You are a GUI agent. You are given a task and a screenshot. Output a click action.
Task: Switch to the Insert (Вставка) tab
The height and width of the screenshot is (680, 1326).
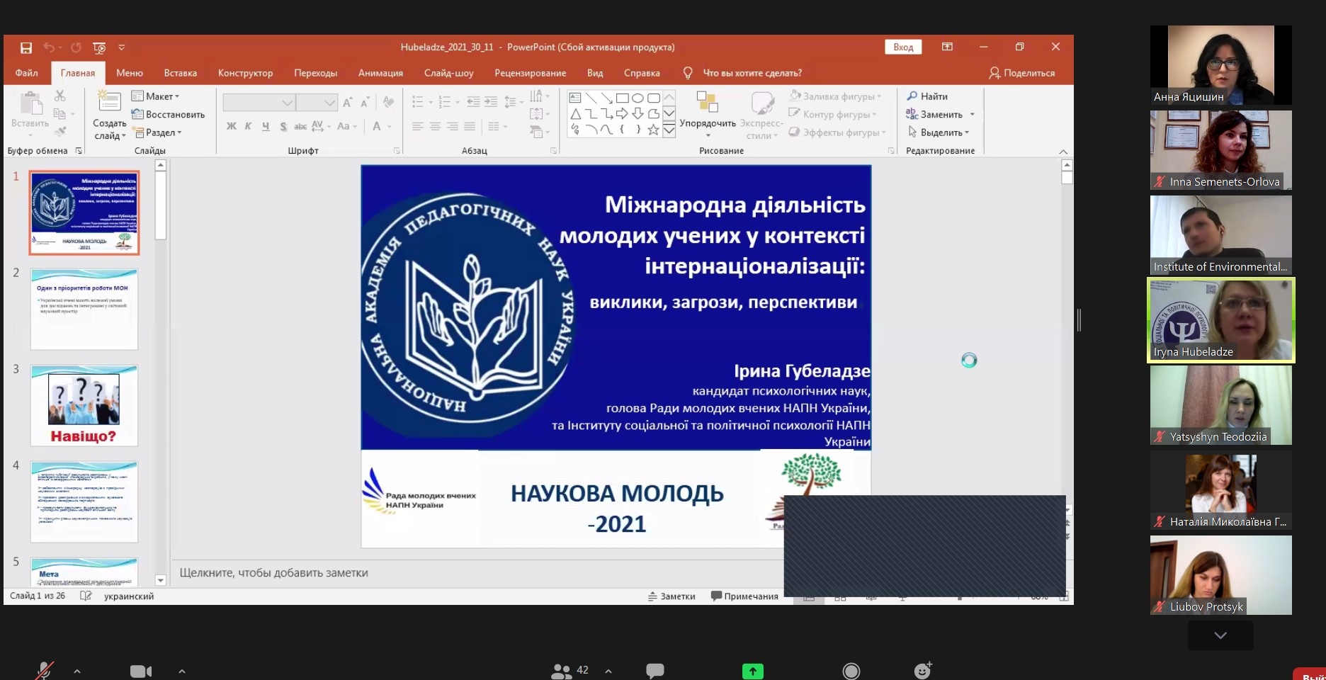point(180,73)
